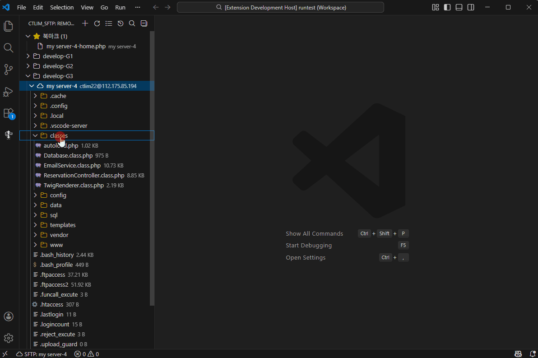Open history icon in SFTP header
538x358 pixels.
[x=121, y=23]
